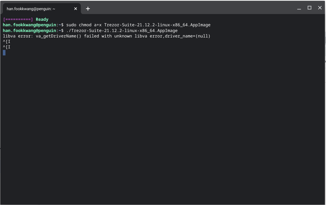
Task: Click the blinking terminal cursor block
Action: coord(4,53)
